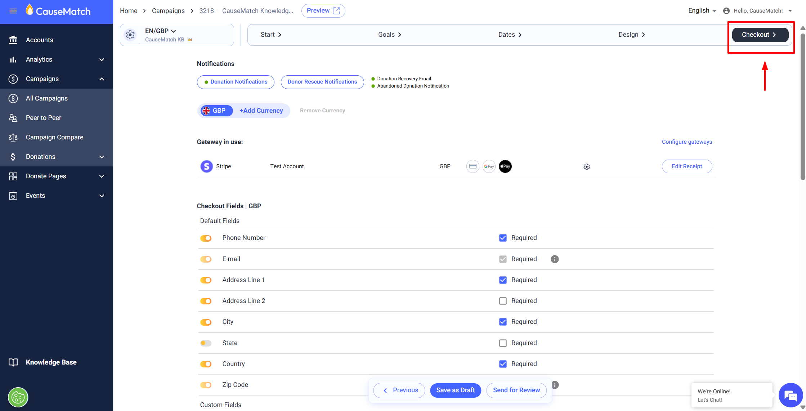Click the Google Pay icon
806x411 pixels.
point(489,166)
